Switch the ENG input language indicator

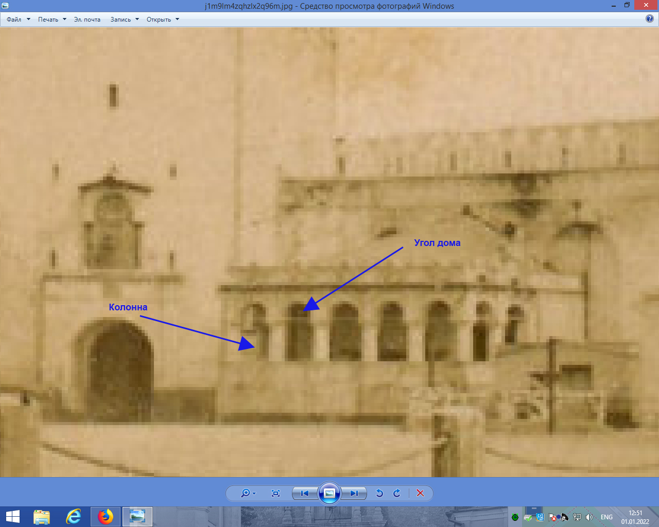tap(606, 517)
